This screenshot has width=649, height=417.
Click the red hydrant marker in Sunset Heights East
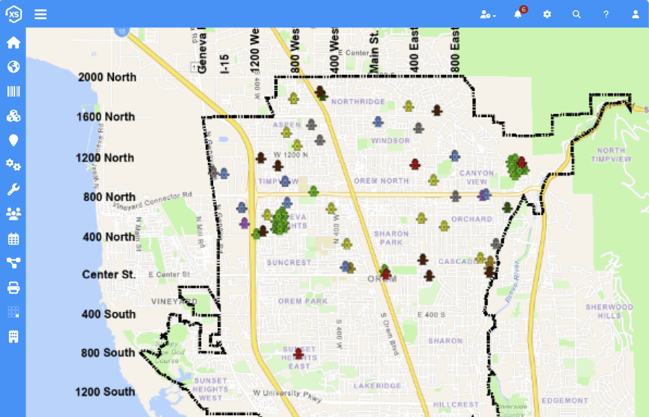point(299,354)
